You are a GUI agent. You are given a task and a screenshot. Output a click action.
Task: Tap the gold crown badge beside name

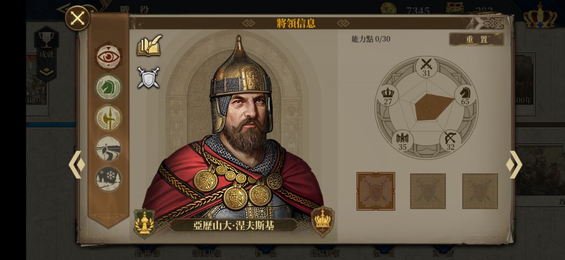[x=322, y=222]
